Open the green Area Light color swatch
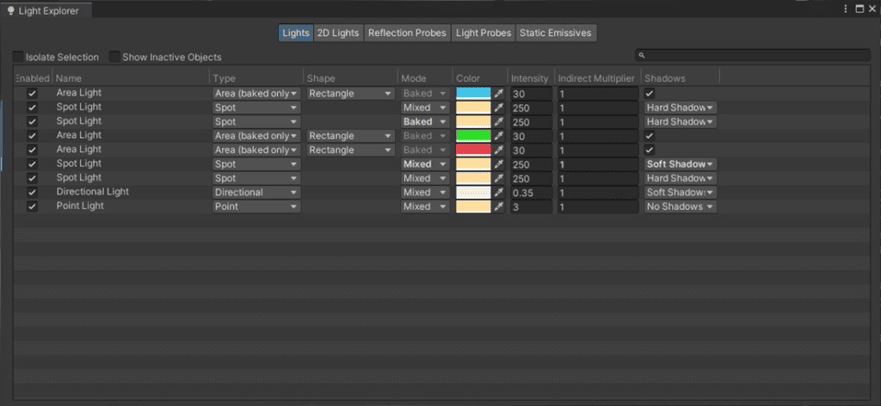The width and height of the screenshot is (881, 406). click(x=474, y=136)
